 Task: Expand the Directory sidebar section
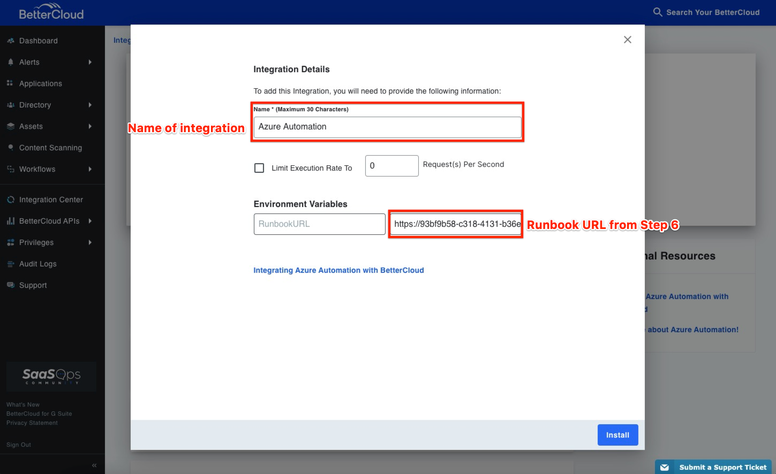pos(35,105)
